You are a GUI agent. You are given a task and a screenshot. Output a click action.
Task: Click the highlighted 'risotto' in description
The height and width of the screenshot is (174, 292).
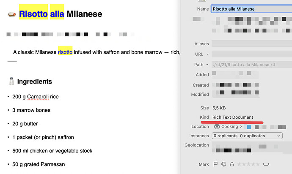pyautogui.click(x=65, y=52)
